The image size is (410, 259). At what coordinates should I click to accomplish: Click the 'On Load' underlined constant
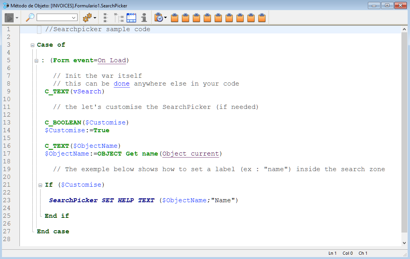111,60
